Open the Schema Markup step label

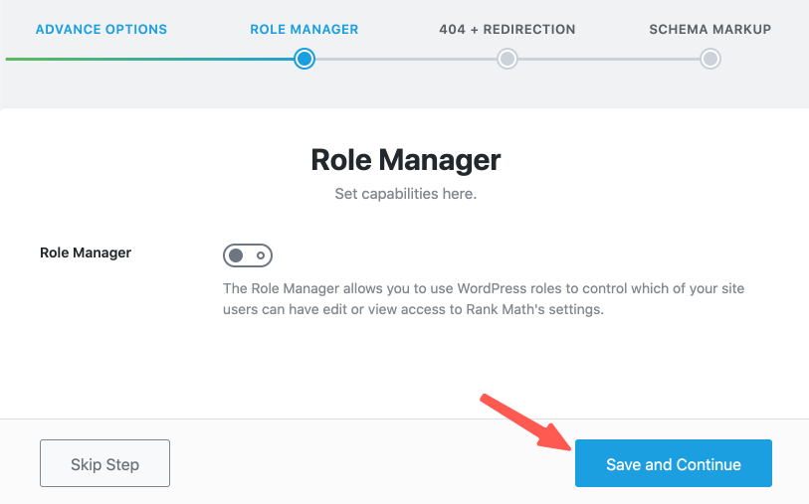coord(709,29)
